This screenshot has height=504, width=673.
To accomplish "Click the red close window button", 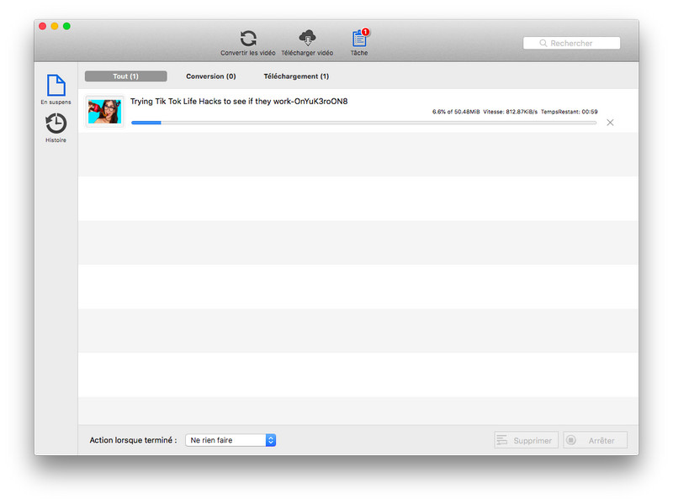I will coord(43,26).
